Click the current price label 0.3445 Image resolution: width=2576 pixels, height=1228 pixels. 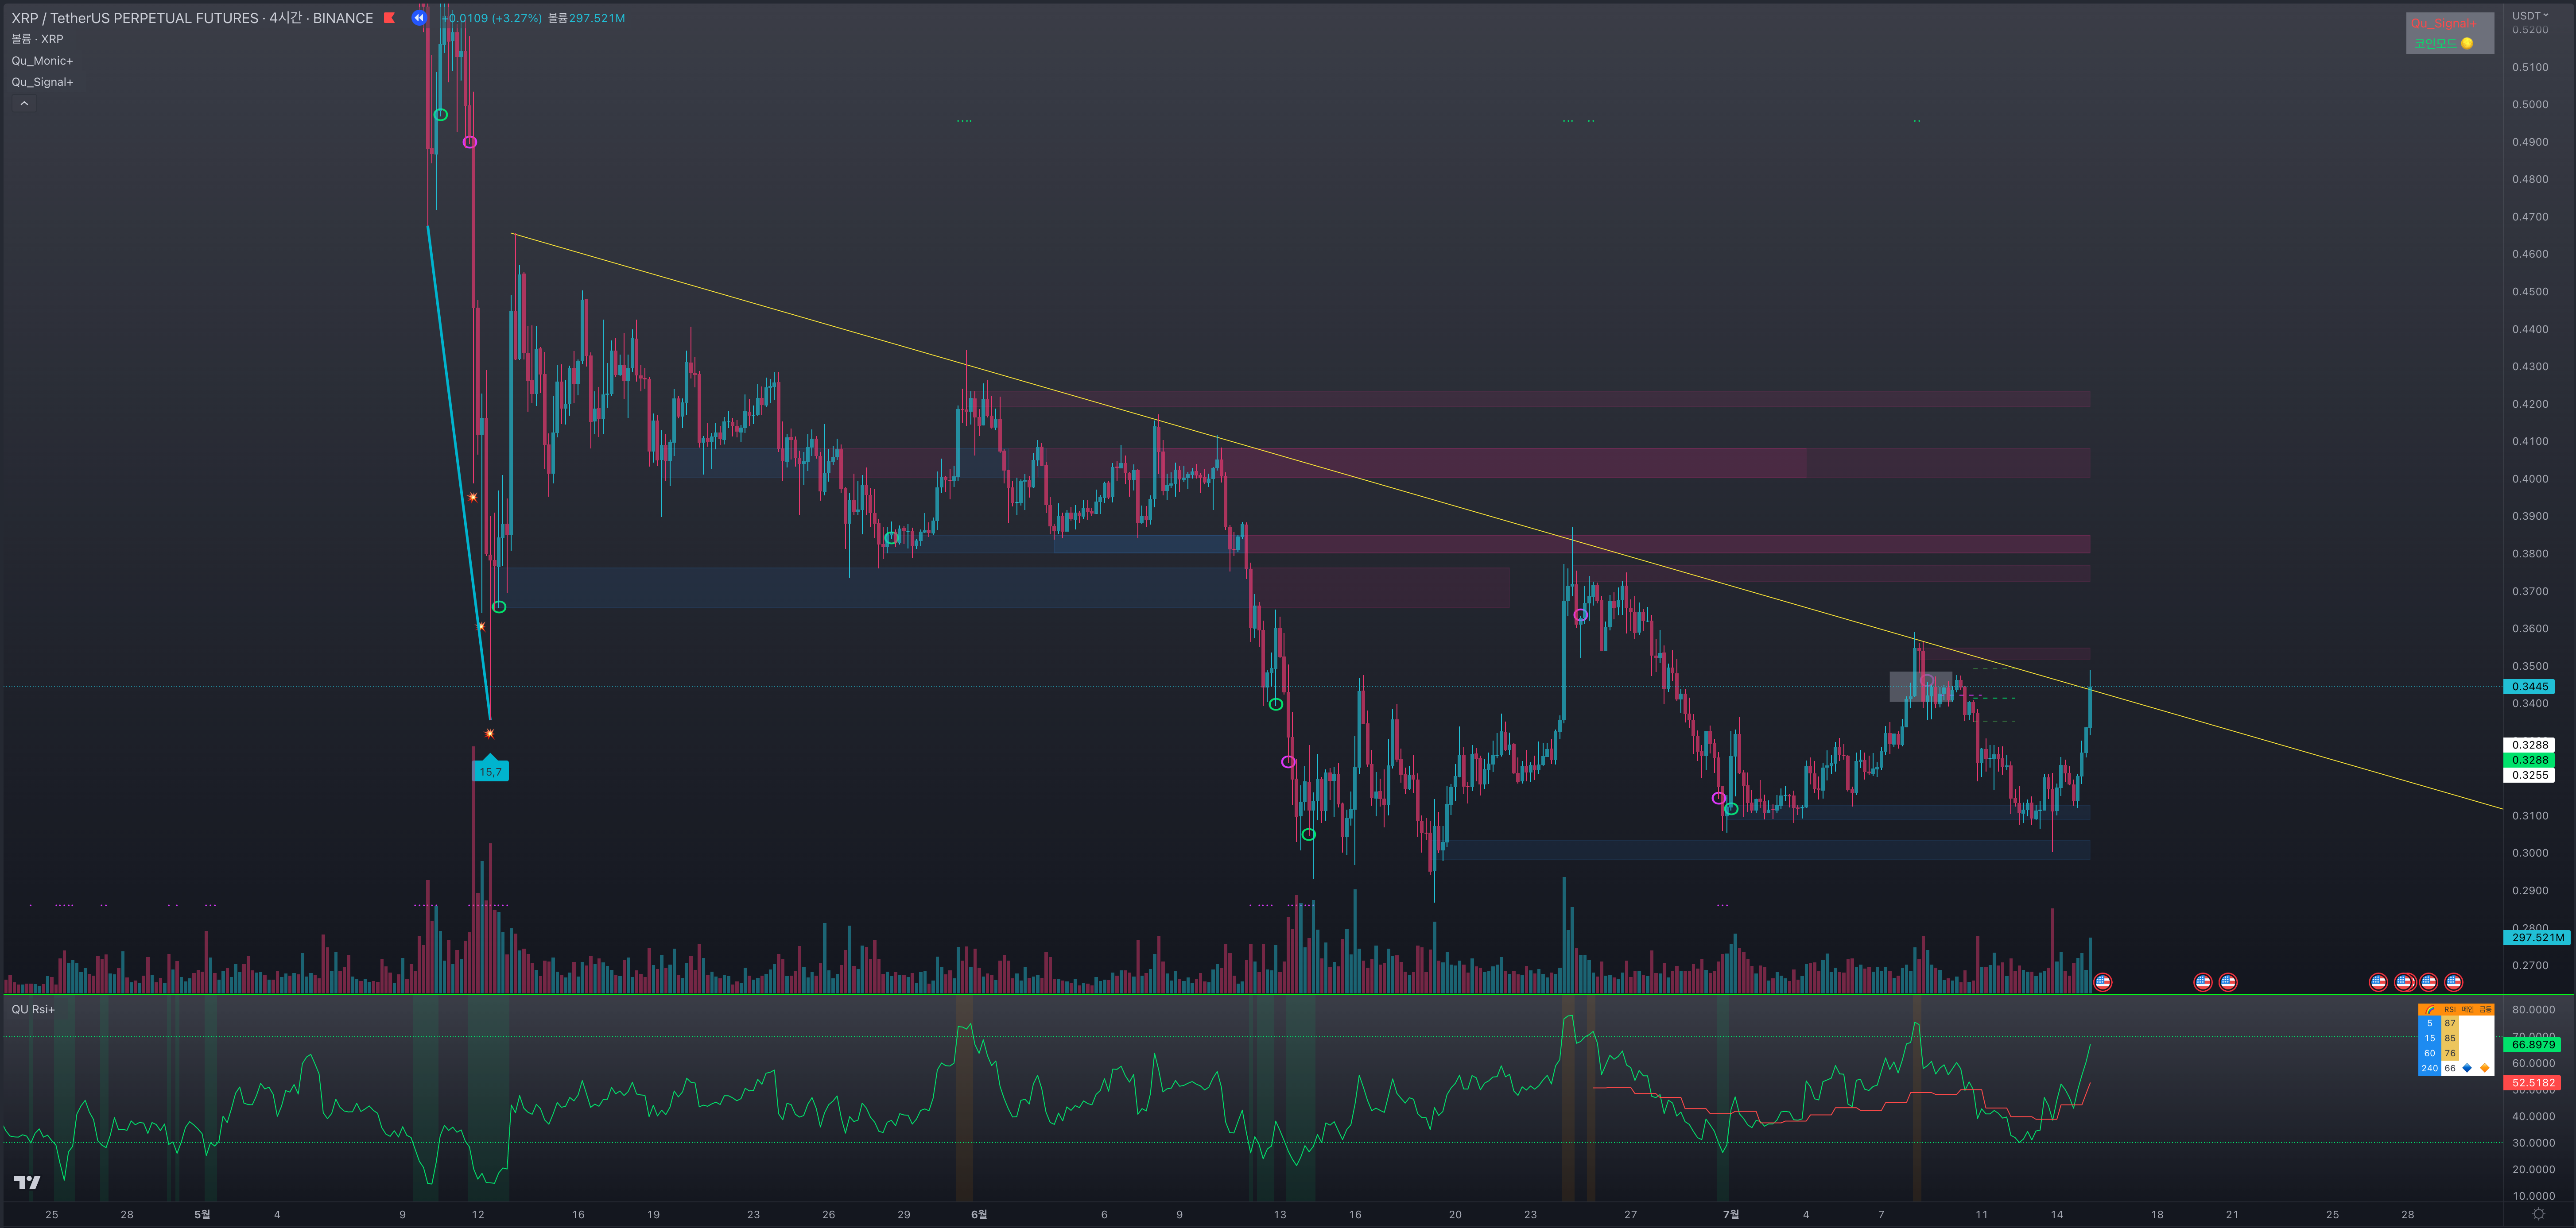2529,687
